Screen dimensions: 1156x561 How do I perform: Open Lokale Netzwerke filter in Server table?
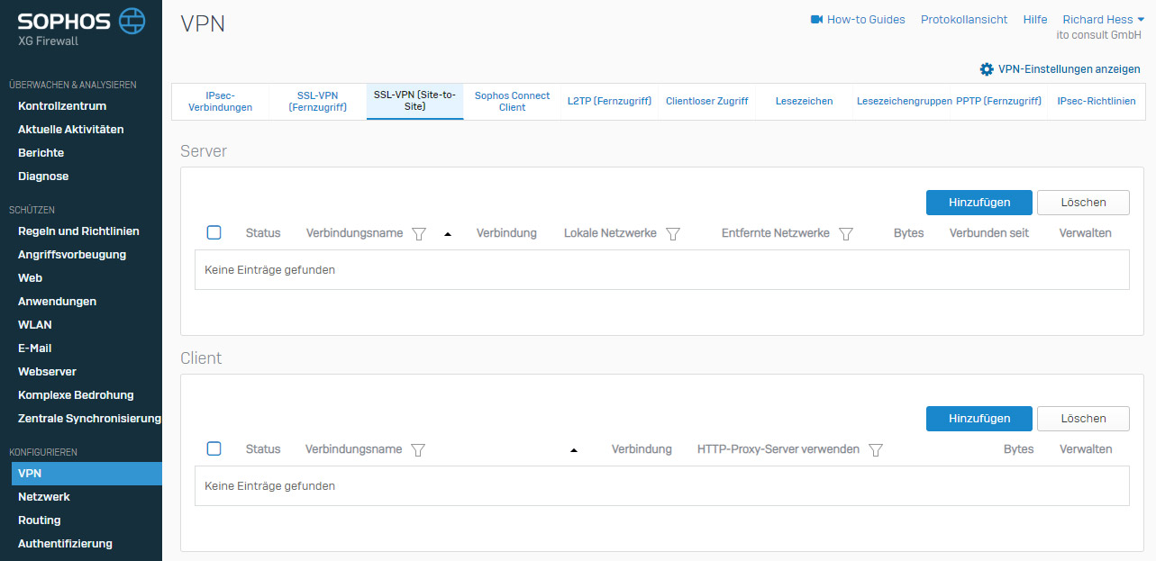click(x=672, y=233)
